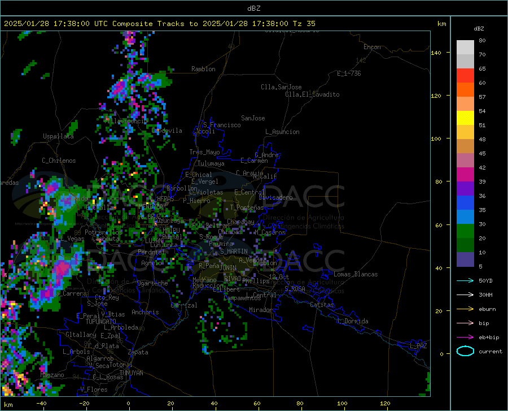Click the TUNUYAN town label

(131, 373)
